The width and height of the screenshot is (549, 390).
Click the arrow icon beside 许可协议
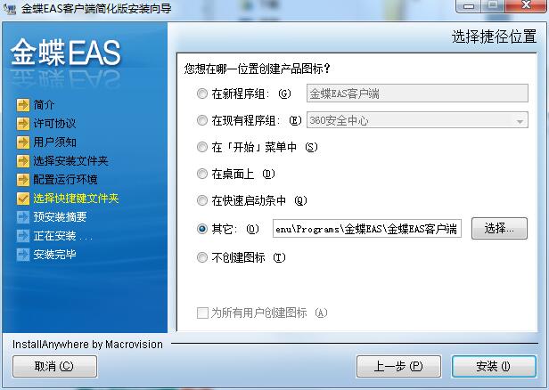(23, 123)
